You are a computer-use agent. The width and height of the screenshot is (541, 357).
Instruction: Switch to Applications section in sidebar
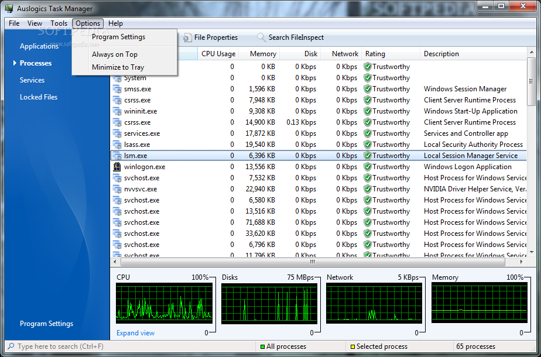click(x=39, y=46)
